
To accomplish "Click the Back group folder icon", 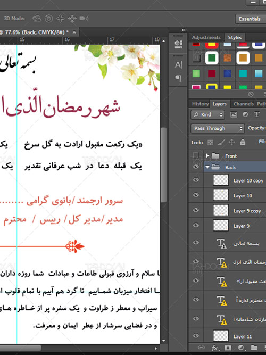I will coord(215,167).
